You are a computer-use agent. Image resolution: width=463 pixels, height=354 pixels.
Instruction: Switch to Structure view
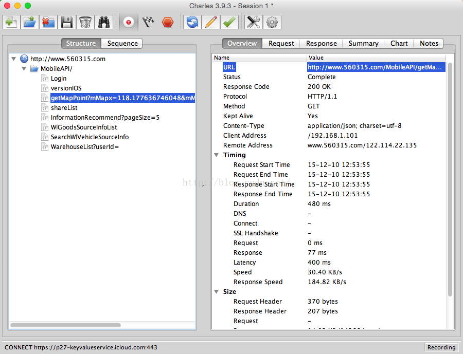[81, 43]
